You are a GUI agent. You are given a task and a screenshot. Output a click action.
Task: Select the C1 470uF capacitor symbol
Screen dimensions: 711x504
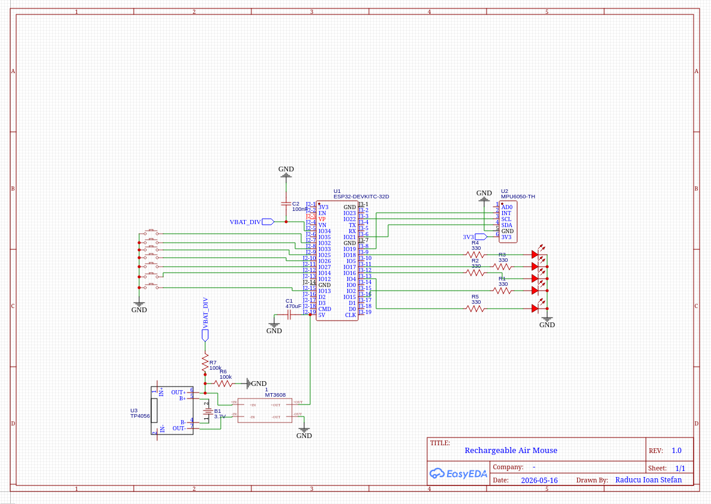click(289, 315)
